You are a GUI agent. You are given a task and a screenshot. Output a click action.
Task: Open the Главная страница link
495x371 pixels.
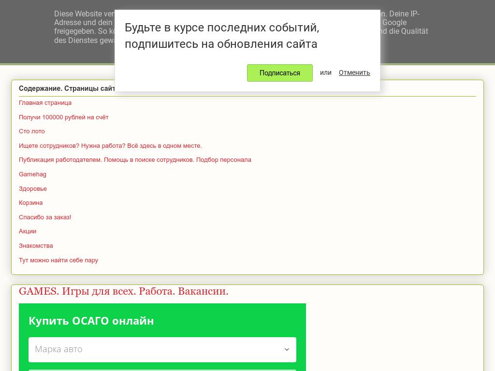(45, 103)
